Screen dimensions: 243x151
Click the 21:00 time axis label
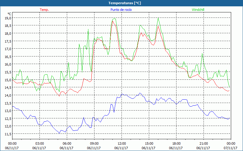(204, 143)
